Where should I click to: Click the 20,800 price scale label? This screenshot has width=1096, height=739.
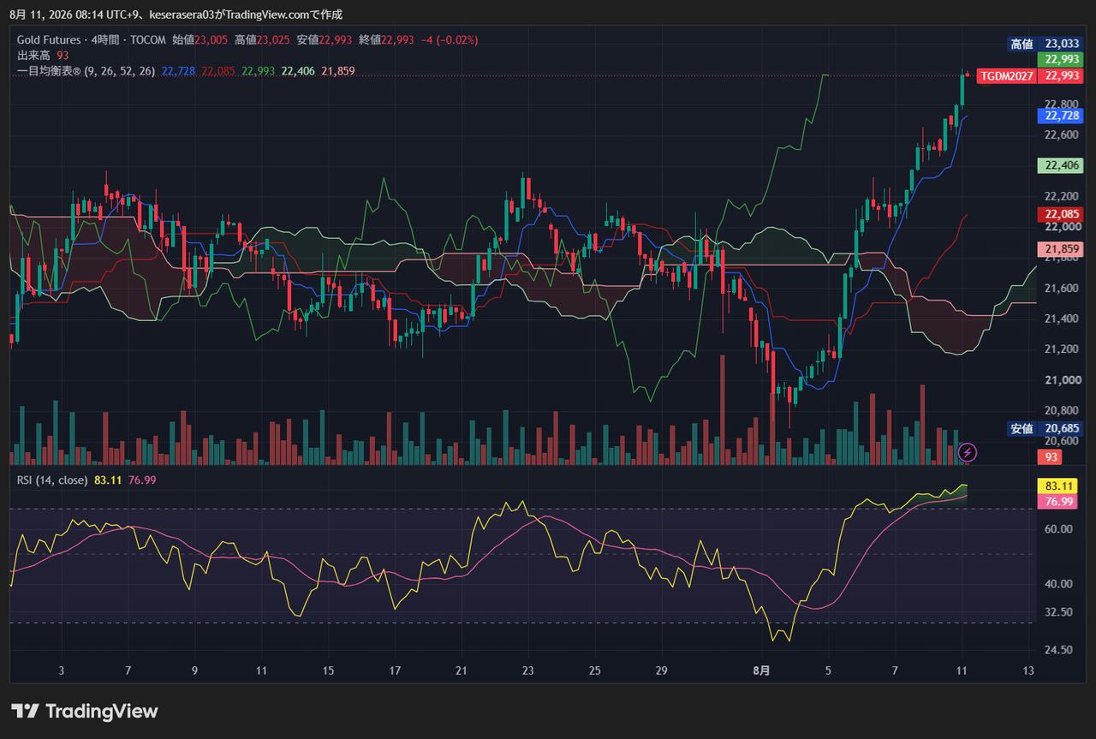(1062, 410)
